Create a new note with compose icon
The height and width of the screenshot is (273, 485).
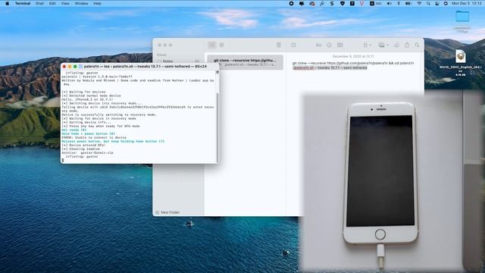(x=293, y=45)
